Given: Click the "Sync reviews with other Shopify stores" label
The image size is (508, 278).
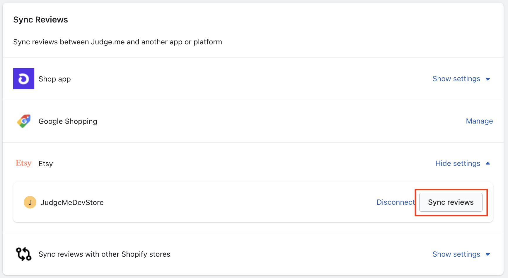Looking at the screenshot, I should click(x=104, y=254).
